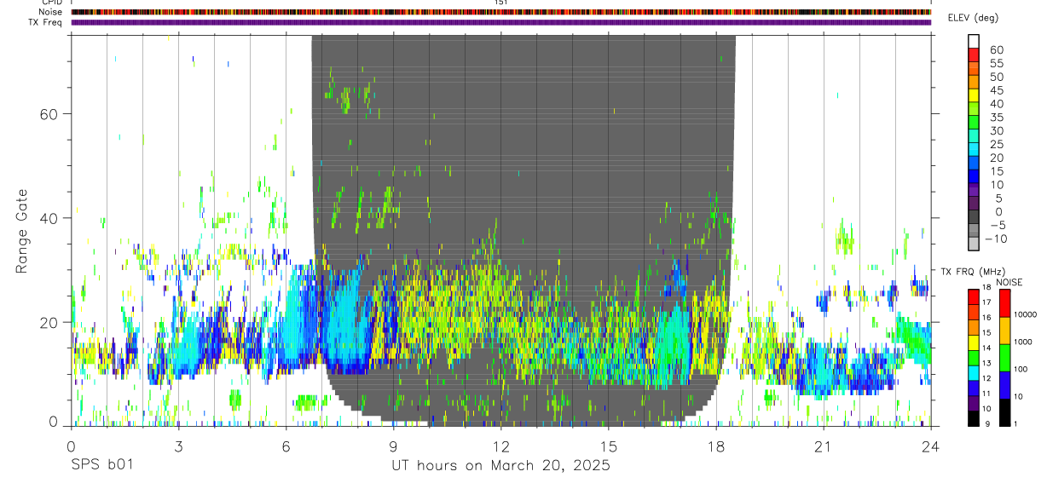Click the TX FRQ legend value 18
This screenshot has width=1047, height=483.
(x=986, y=288)
